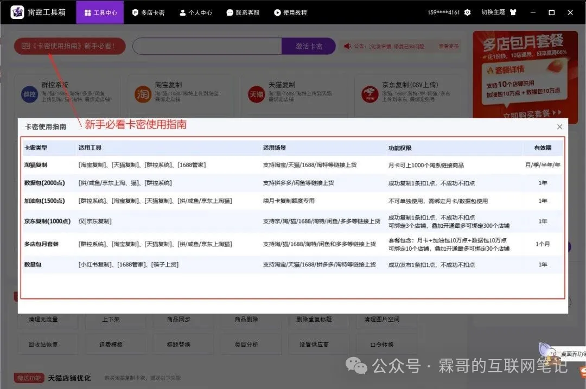Click 《卡密使用指南》新手必看 button
The width and height of the screenshot is (586, 389).
(69, 46)
